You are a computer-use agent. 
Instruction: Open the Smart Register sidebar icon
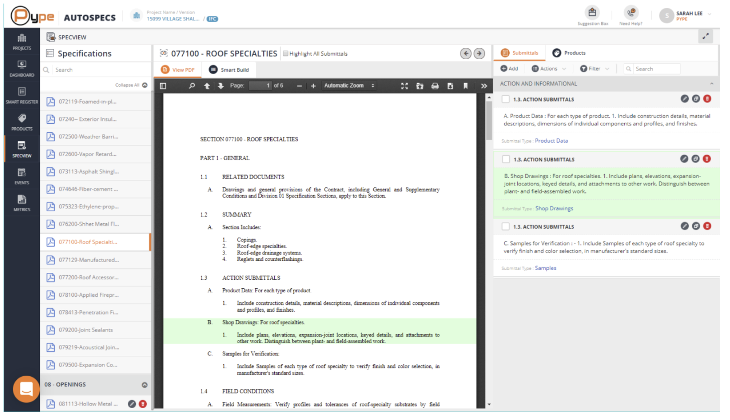22,95
